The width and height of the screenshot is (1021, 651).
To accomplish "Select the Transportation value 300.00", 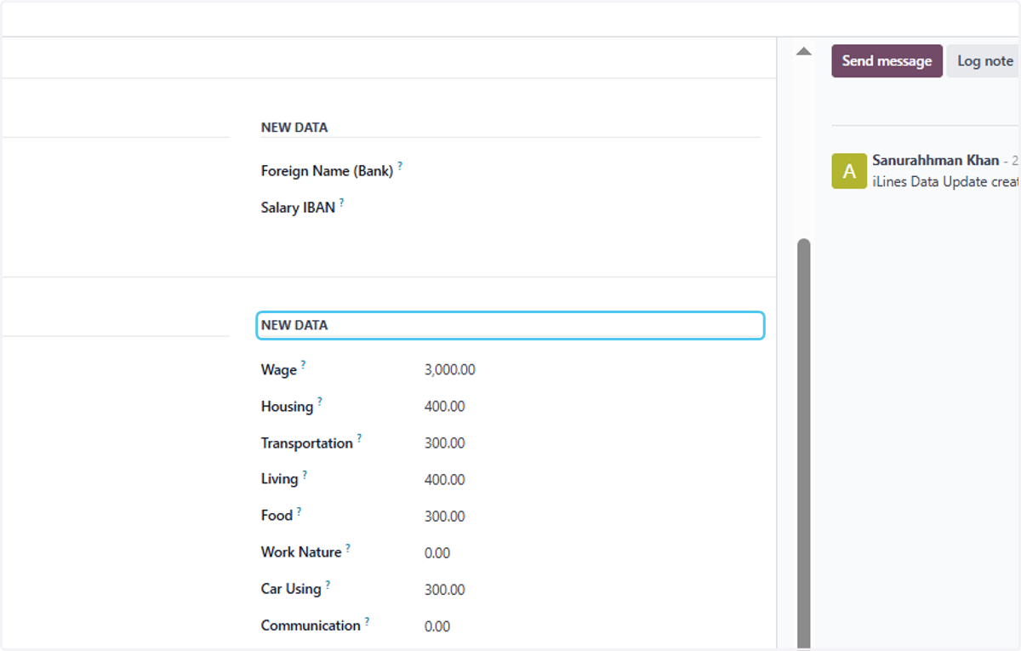I will click(445, 443).
